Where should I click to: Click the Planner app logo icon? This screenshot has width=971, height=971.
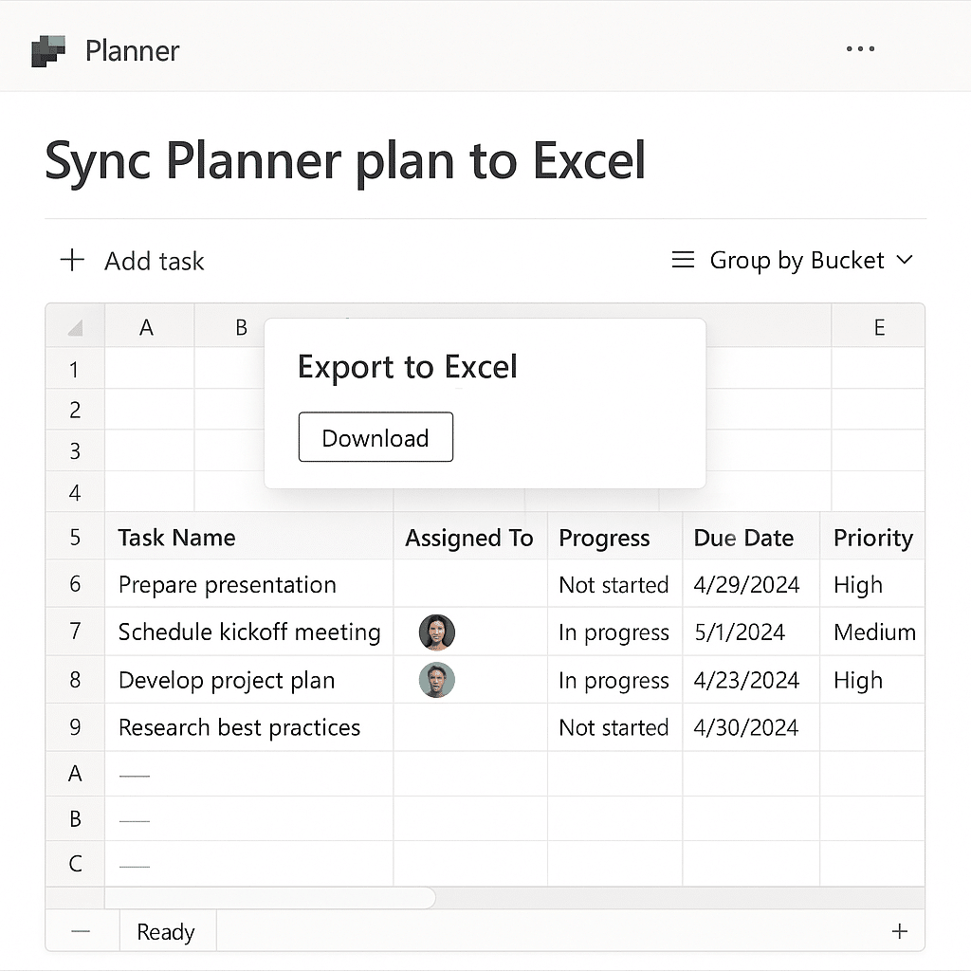point(48,51)
